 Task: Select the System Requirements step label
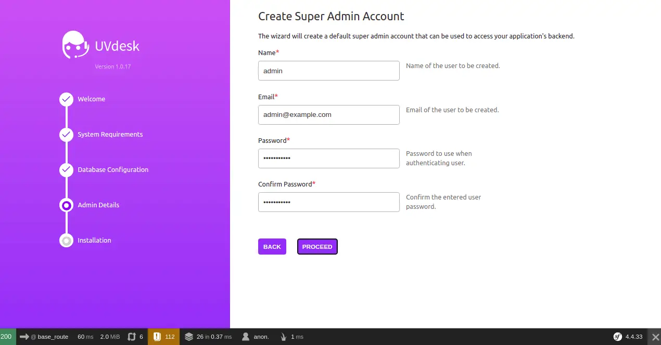[110, 135]
